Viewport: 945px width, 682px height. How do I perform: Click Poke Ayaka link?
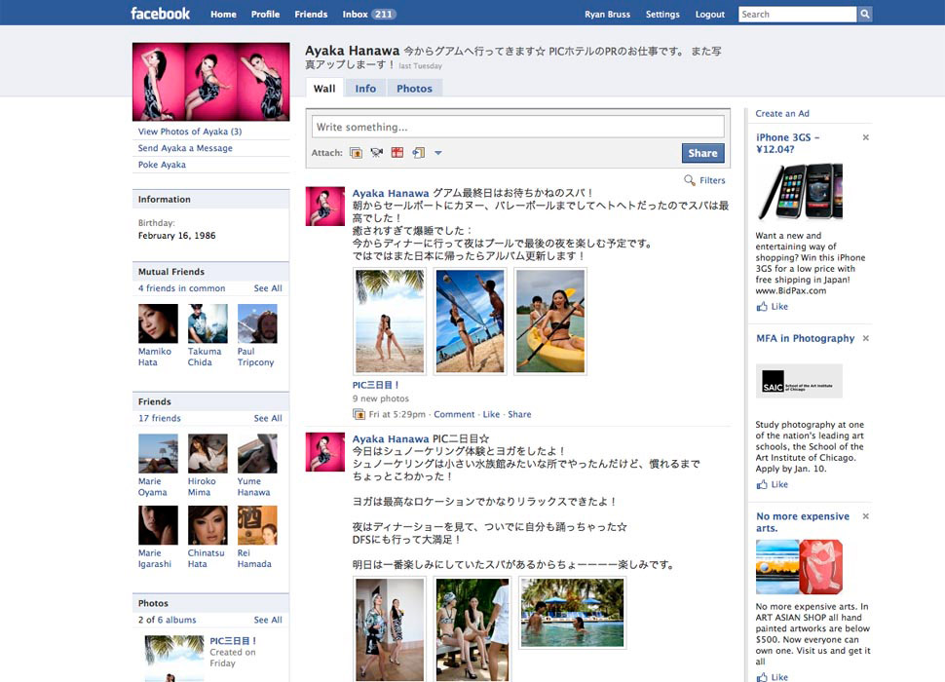[x=162, y=165]
